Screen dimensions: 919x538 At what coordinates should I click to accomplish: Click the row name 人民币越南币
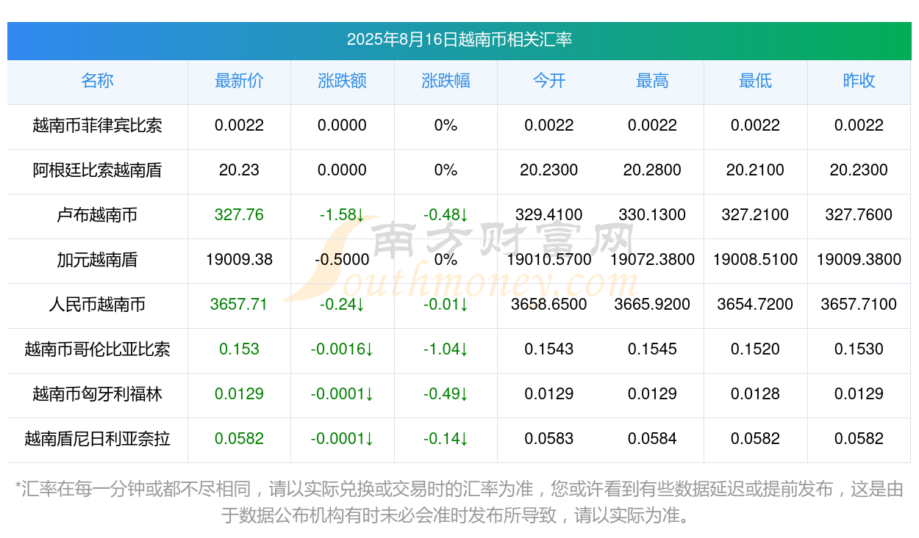(x=97, y=305)
